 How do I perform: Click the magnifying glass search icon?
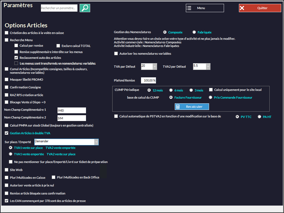click(x=85, y=8)
